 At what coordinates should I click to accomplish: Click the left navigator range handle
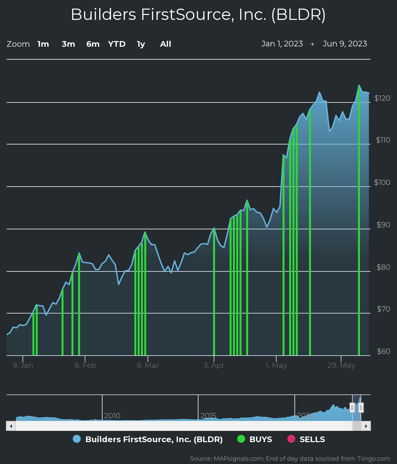pos(352,408)
